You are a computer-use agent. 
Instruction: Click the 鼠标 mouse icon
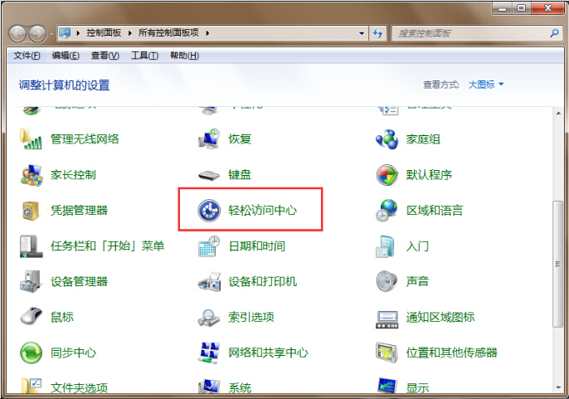tap(32, 317)
